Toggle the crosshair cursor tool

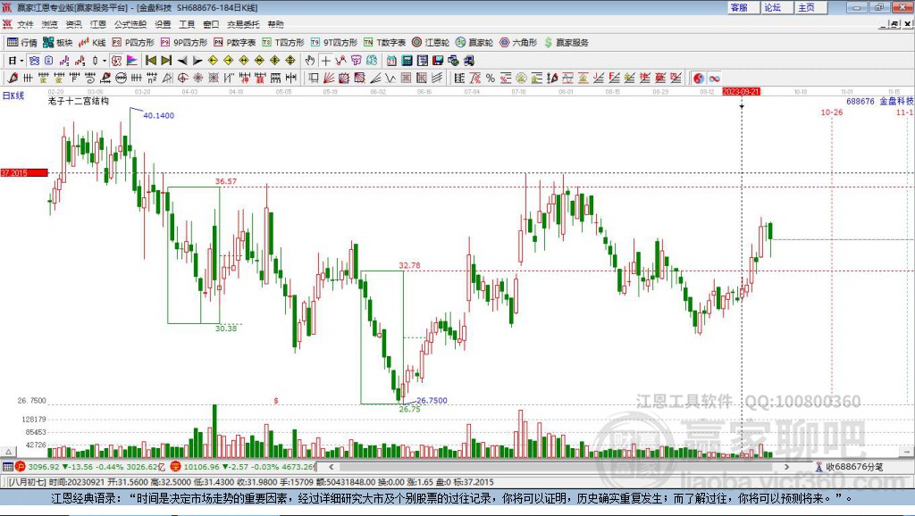click(325, 61)
